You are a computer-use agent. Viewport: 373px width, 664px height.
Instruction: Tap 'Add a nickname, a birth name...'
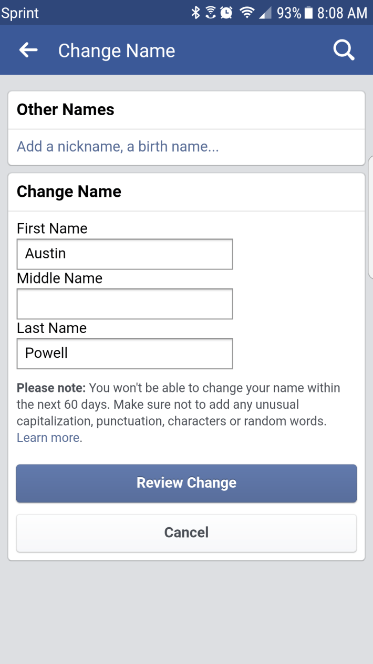pyautogui.click(x=117, y=146)
